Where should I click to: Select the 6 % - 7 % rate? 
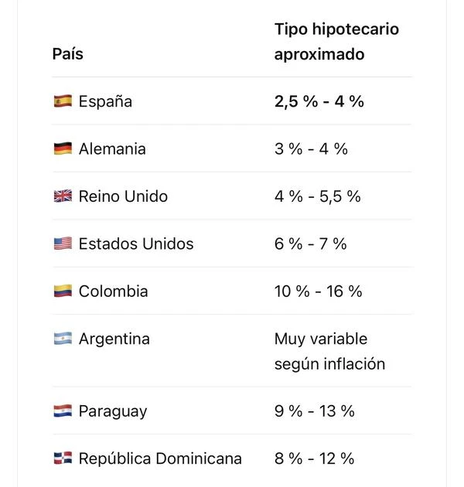click(310, 243)
